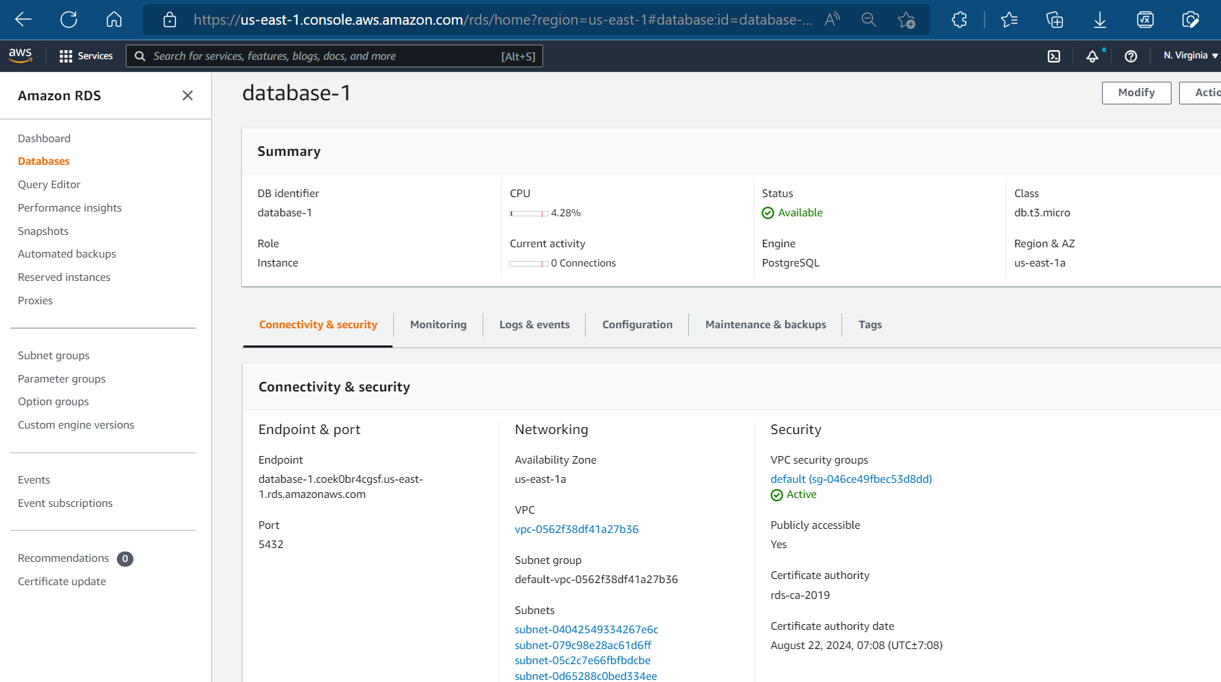1221x682 pixels.
Task: Open the browser extensions puzzle icon
Action: tap(960, 20)
